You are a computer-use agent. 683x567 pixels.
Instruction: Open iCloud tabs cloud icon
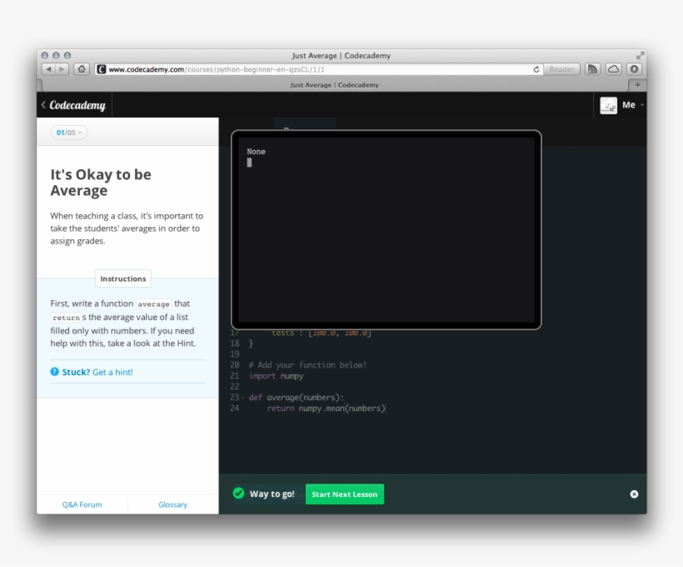click(613, 69)
